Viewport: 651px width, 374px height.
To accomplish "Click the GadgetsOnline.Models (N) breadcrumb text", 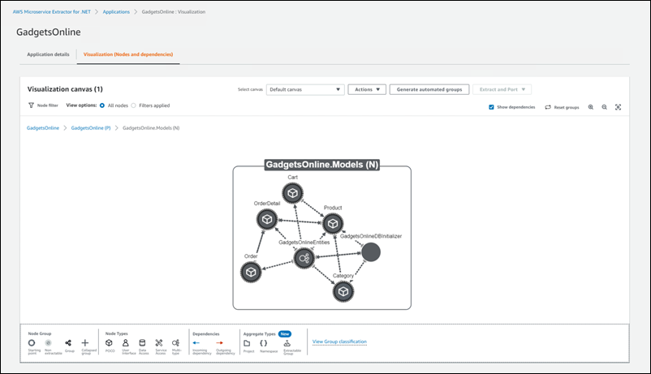I will click(x=151, y=128).
